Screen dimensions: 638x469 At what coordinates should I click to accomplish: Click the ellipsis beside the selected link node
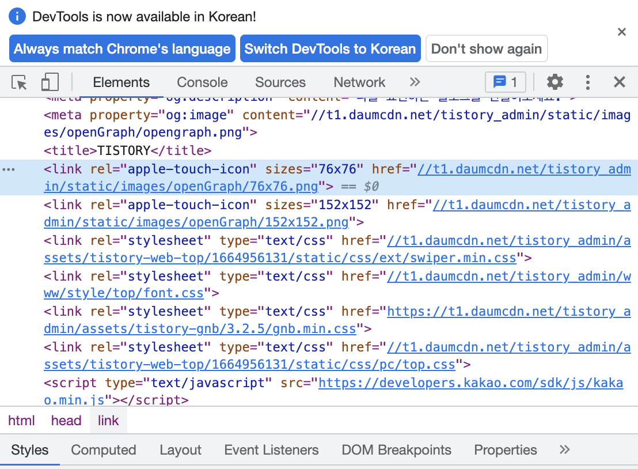9,169
